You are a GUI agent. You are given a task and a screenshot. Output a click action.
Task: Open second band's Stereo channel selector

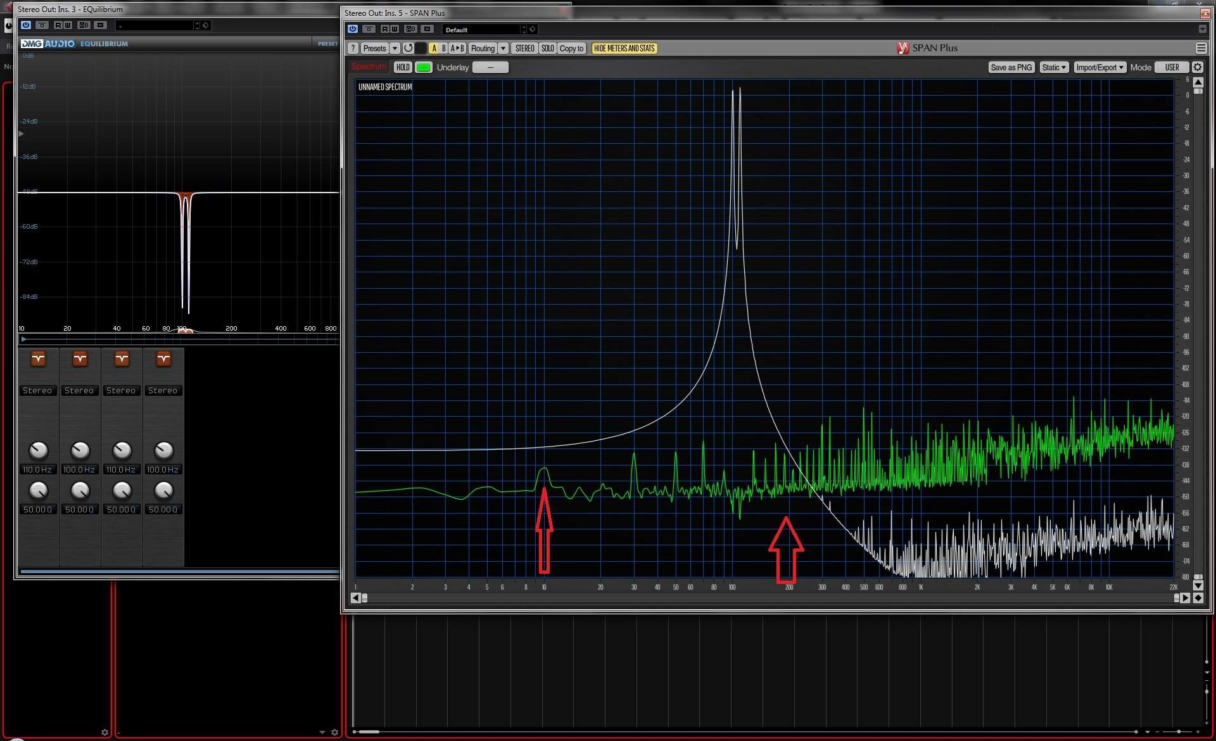(79, 391)
